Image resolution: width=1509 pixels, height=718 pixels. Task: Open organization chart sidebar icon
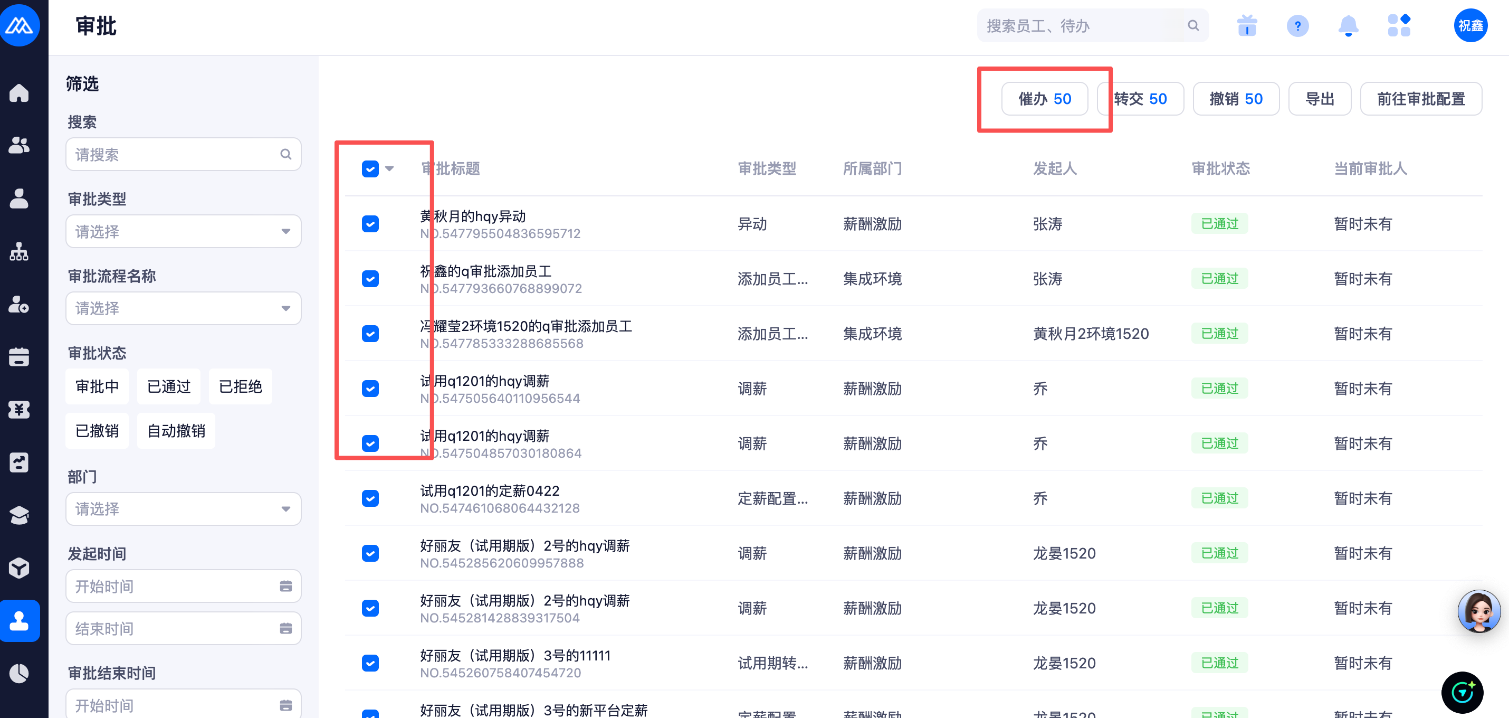click(x=20, y=251)
